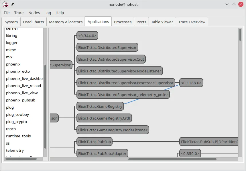Screen dimensions: 246x171
Task: Click the Erlang observer app icon in title bar
Action: (x=5, y=4)
